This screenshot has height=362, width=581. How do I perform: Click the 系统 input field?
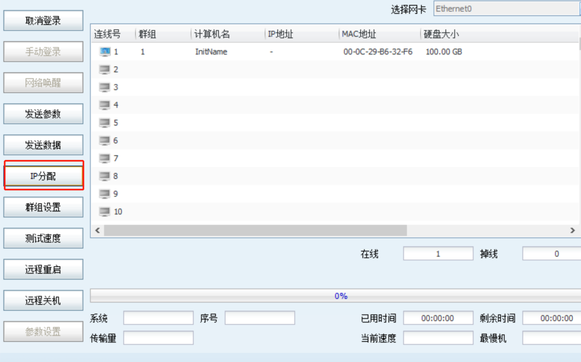[x=158, y=318]
